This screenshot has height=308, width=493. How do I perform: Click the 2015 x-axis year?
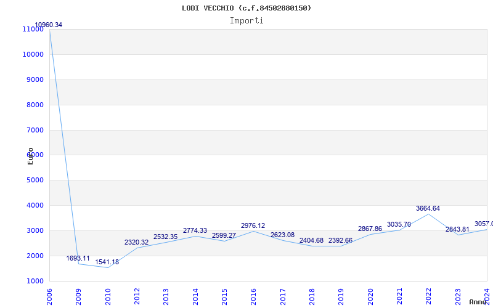coord(224,297)
